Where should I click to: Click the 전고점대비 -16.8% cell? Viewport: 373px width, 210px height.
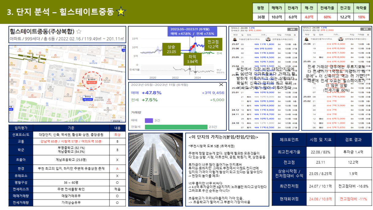pos(353,186)
